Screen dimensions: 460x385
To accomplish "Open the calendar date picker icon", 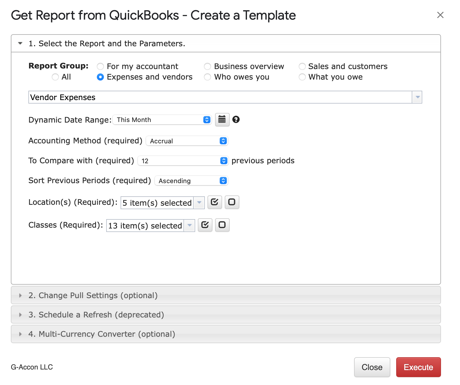I will tap(222, 120).
